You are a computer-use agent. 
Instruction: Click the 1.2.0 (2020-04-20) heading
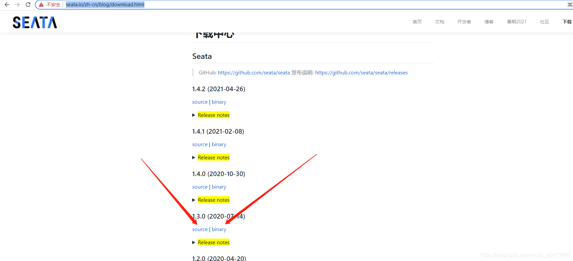219,258
